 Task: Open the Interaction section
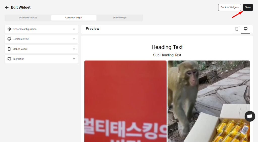tap(42, 59)
